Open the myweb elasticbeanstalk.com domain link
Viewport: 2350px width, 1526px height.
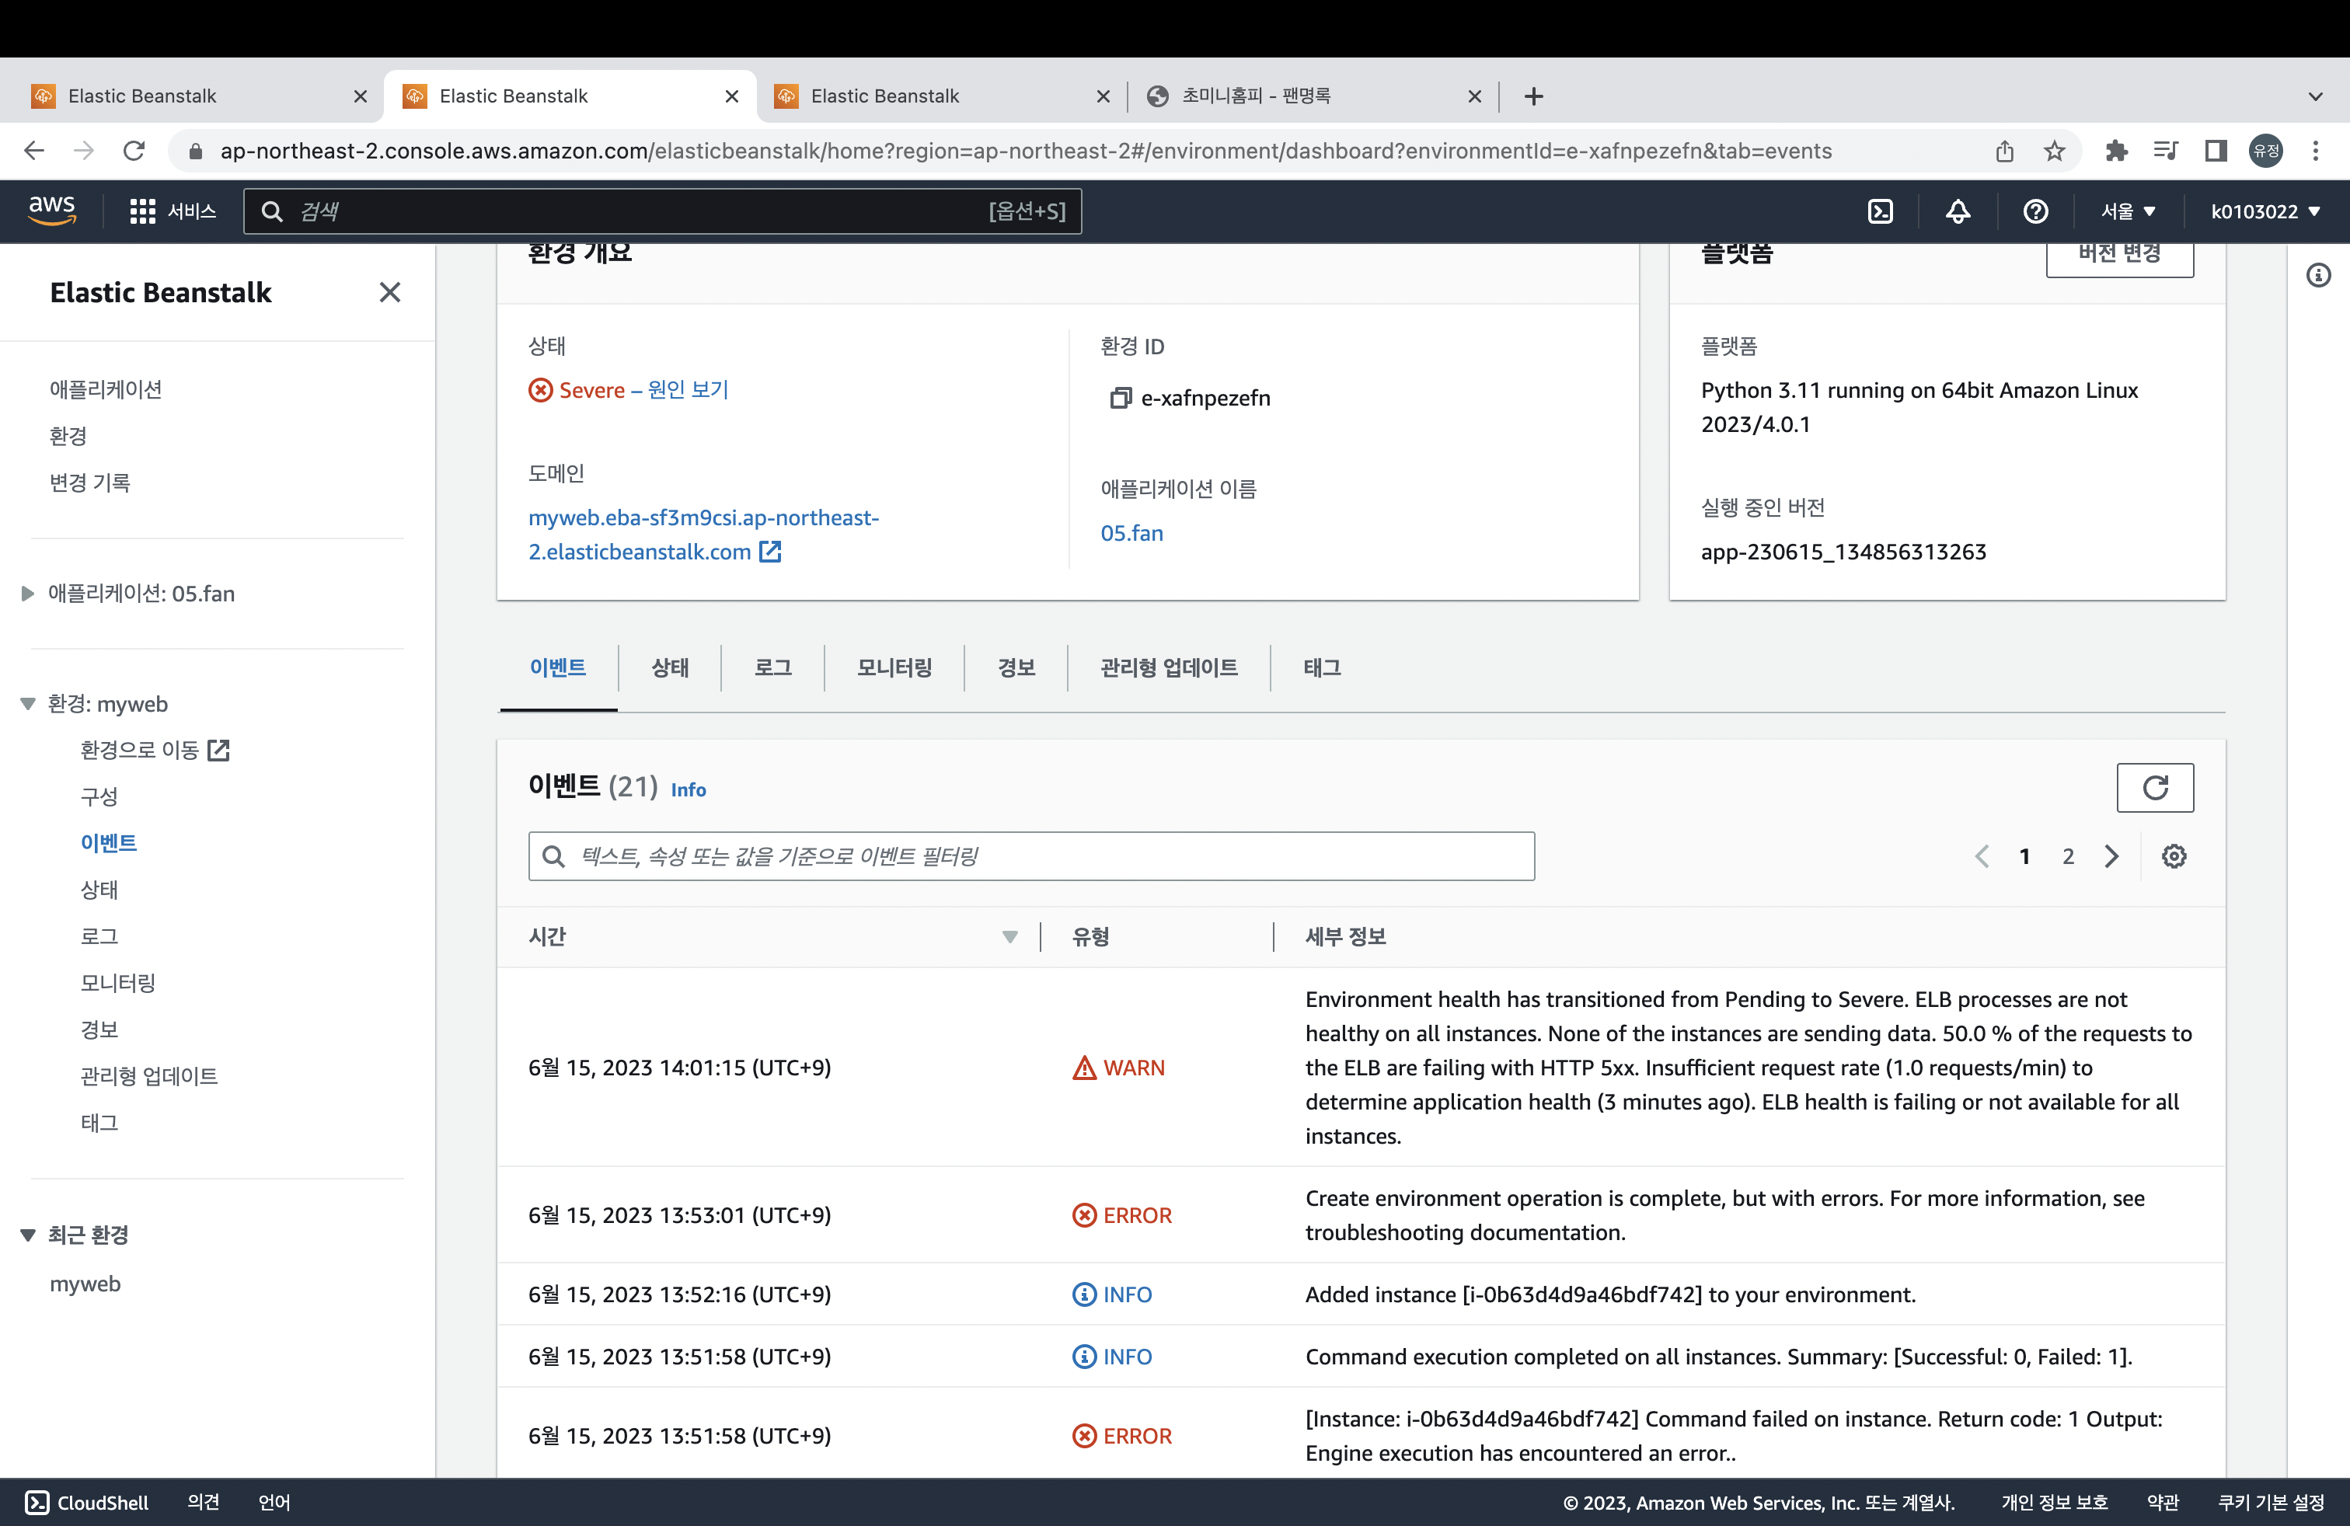pyautogui.click(x=703, y=534)
